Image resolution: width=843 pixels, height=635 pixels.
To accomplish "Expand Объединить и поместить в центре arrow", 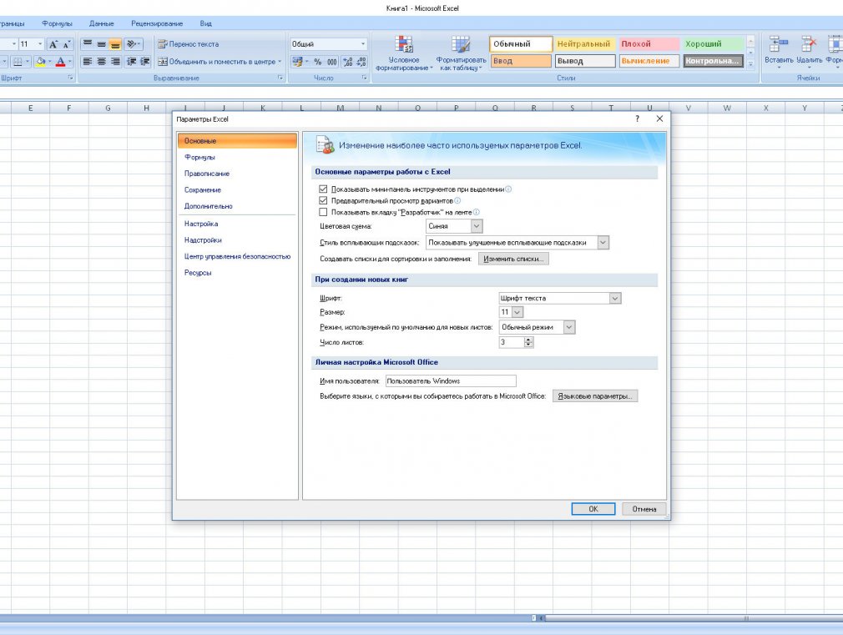I will click(x=280, y=62).
